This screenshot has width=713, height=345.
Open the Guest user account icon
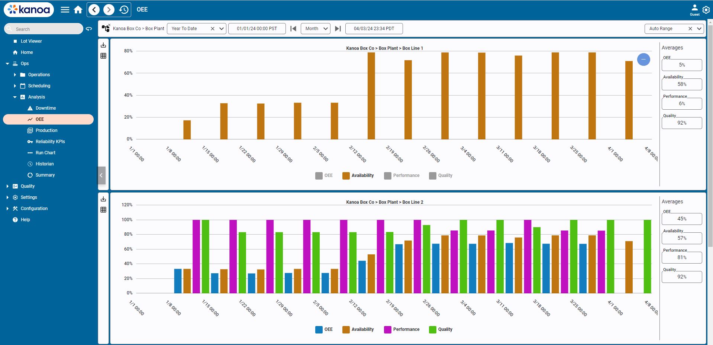pyautogui.click(x=694, y=10)
